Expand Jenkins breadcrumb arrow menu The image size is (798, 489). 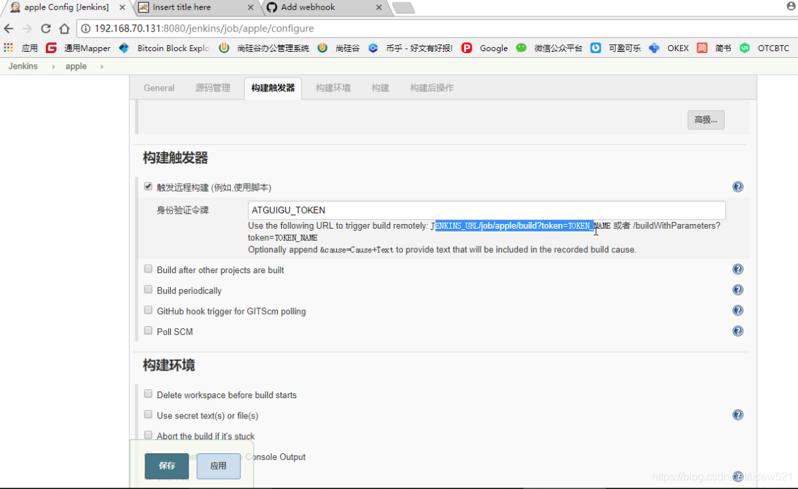[53, 67]
